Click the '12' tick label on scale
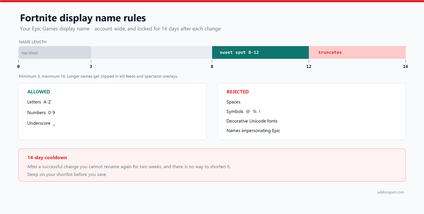The height and width of the screenshot is (214, 424). (x=309, y=67)
